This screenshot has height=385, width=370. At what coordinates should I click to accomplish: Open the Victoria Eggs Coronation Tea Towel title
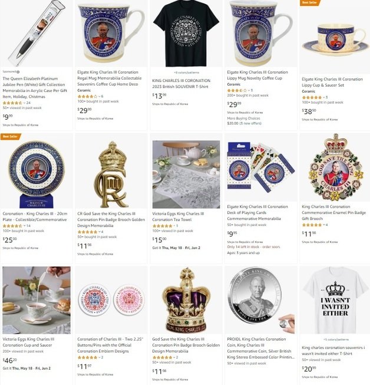(178, 216)
